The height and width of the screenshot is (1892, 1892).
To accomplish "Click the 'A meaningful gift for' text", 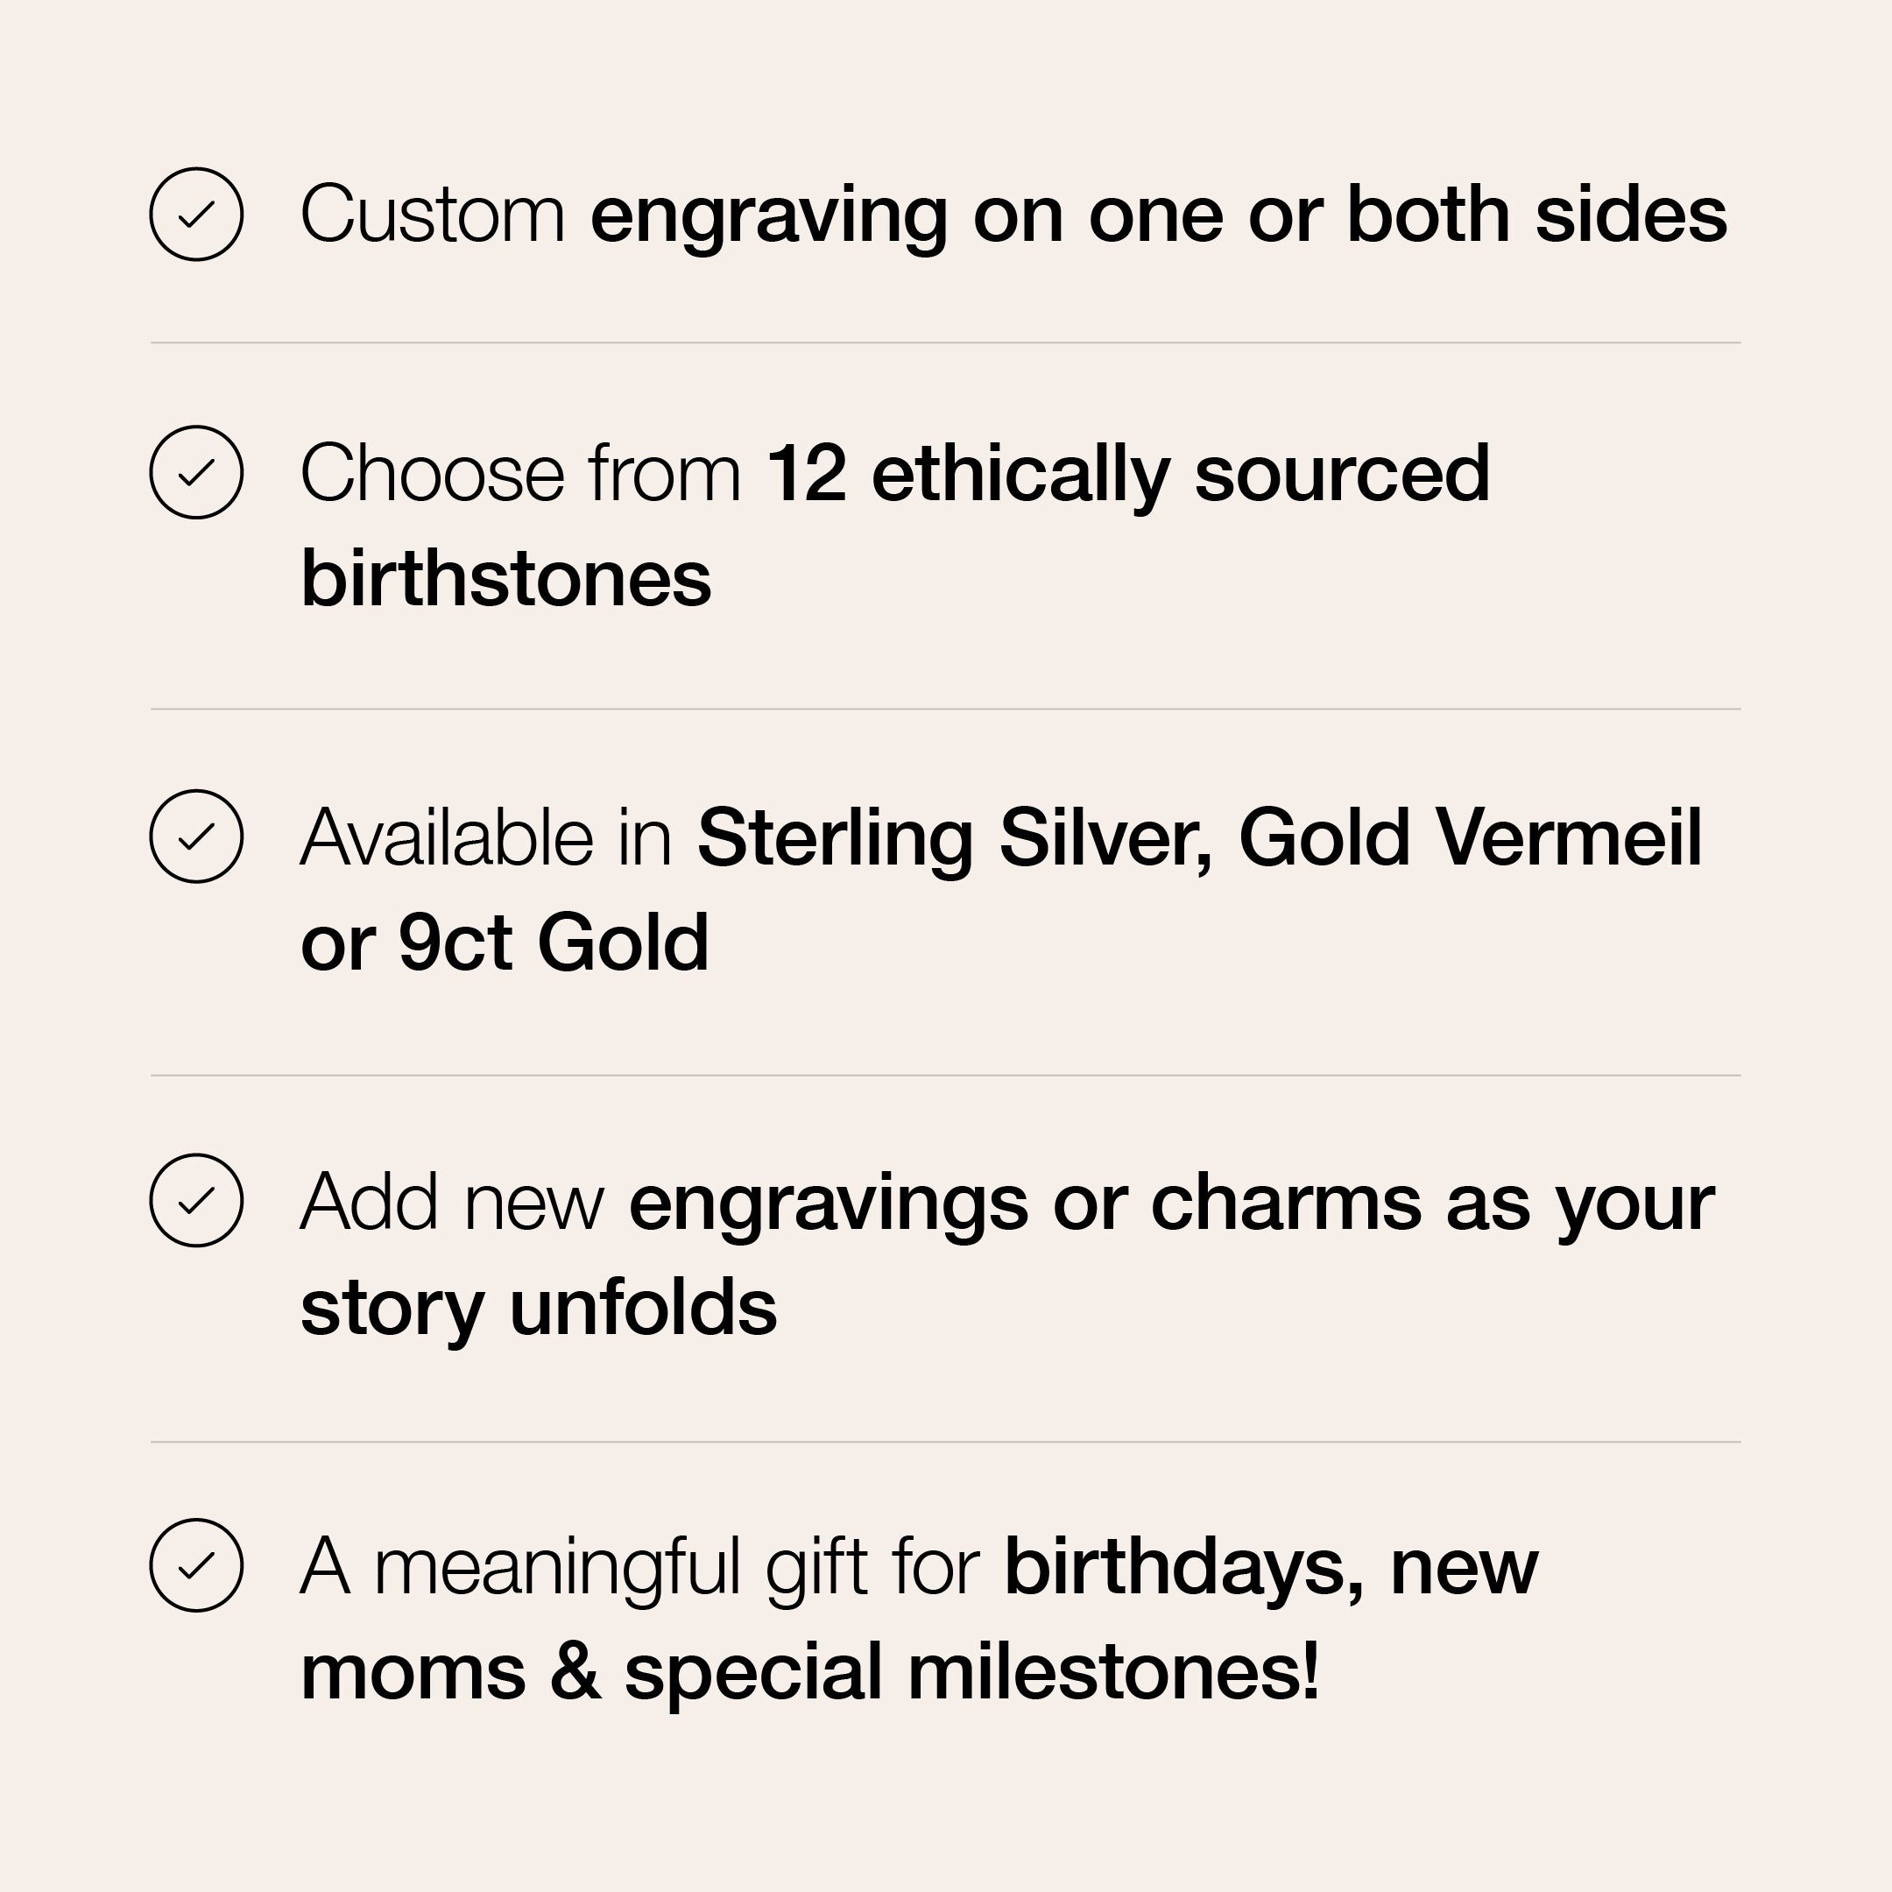I will click(639, 1566).
